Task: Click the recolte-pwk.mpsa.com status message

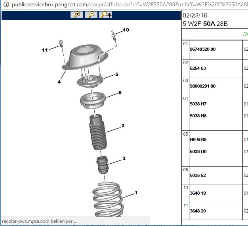Action: click(39, 221)
